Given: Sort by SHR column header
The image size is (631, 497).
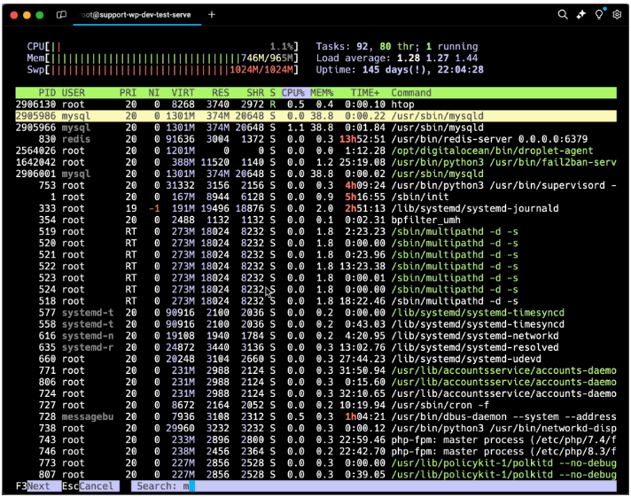Looking at the screenshot, I should point(255,93).
